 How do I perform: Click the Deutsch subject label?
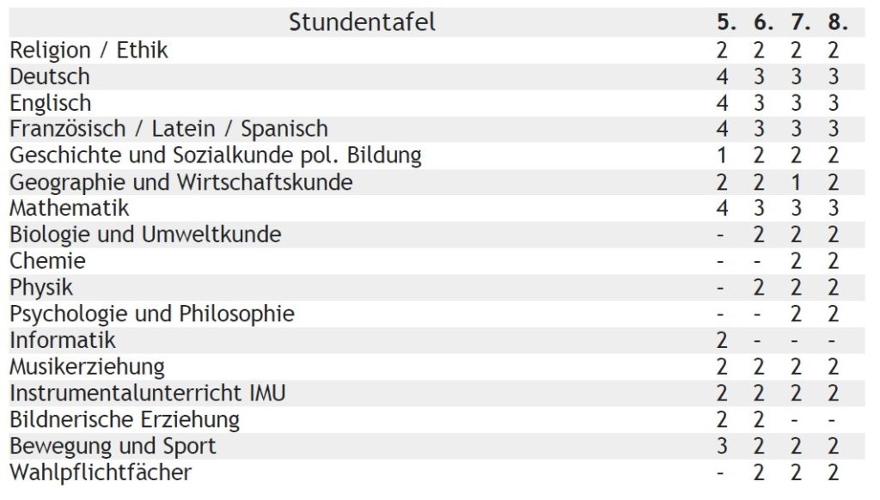pos(50,76)
